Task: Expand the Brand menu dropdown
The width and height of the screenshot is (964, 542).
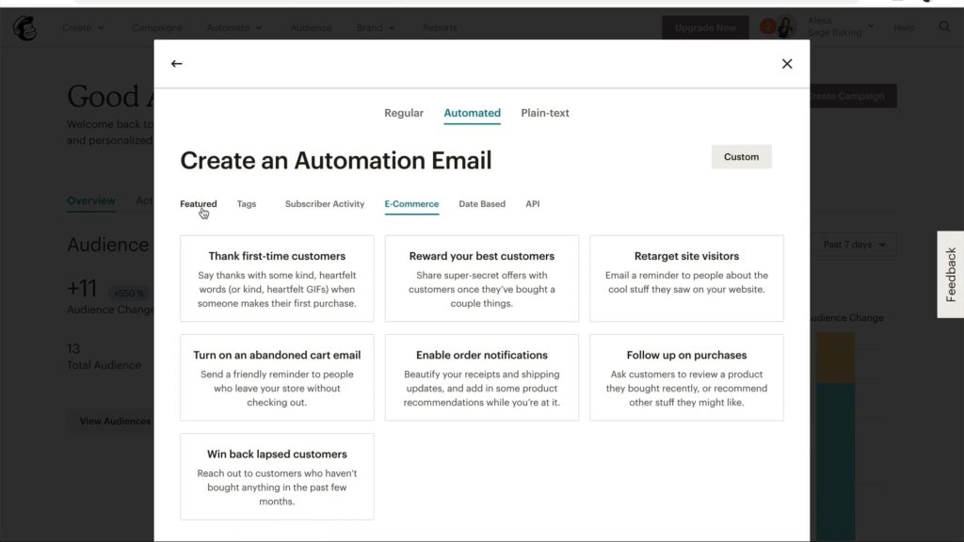Action: 376,27
